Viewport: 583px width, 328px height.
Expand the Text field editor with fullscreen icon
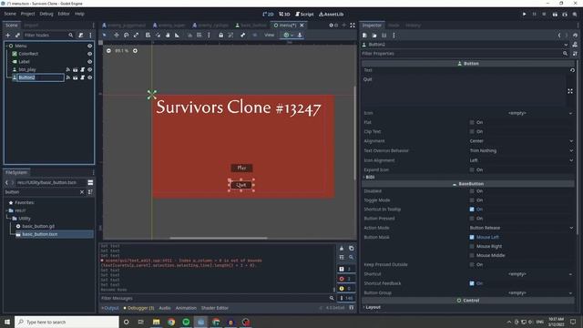click(570, 91)
